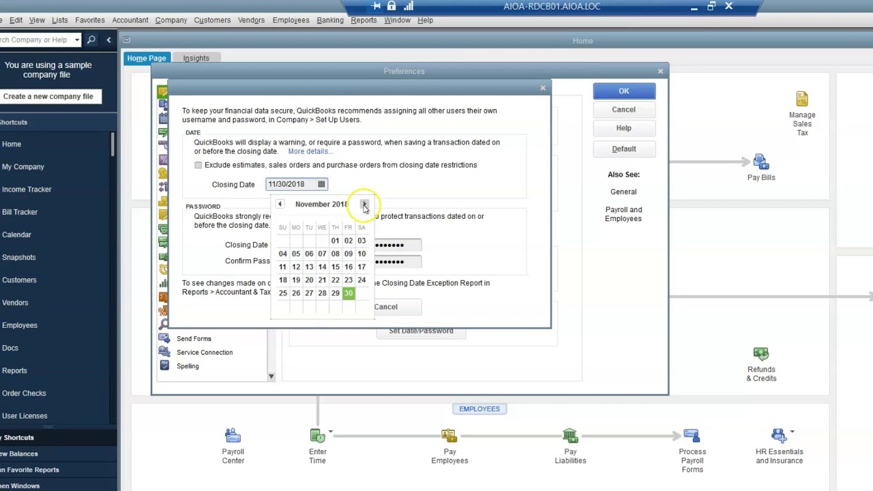Click the Help button in Preferences
The width and height of the screenshot is (873, 491).
coord(624,128)
